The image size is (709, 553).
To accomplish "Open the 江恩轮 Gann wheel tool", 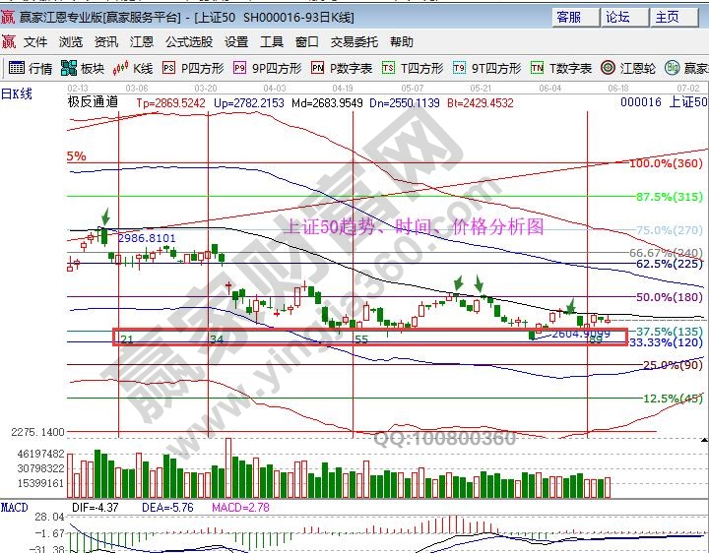I will [x=629, y=68].
